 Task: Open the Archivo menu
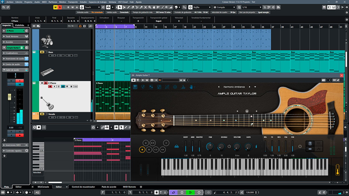pos(10,2)
